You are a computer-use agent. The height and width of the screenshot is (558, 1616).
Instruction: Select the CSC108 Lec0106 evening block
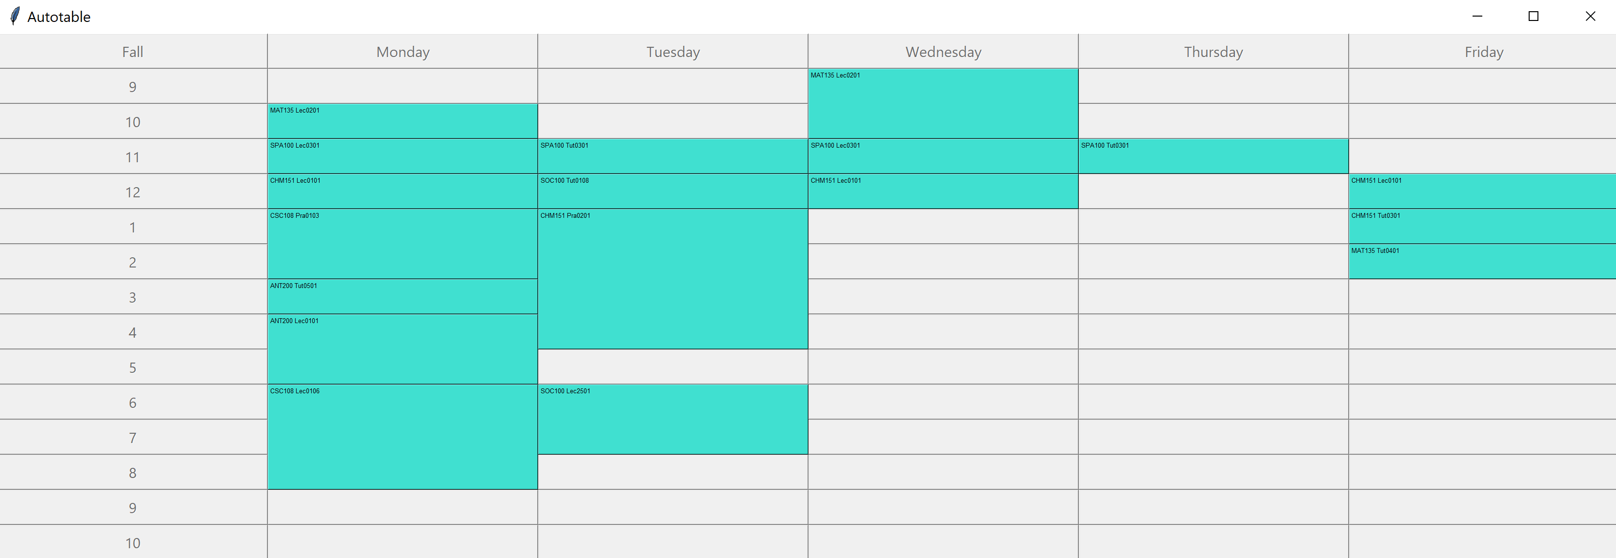pyautogui.click(x=403, y=437)
